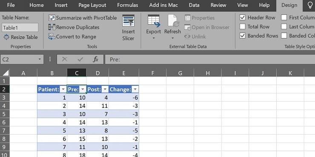Toggle the Header Row checkbox

click(243, 18)
